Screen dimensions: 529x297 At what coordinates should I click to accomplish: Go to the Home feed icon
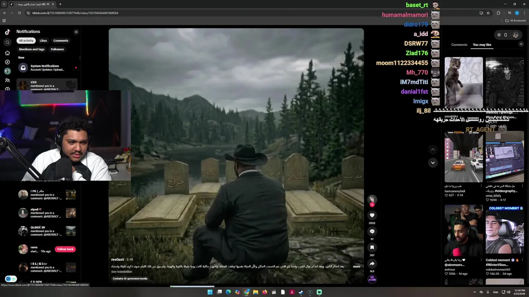pyautogui.click(x=7, y=53)
